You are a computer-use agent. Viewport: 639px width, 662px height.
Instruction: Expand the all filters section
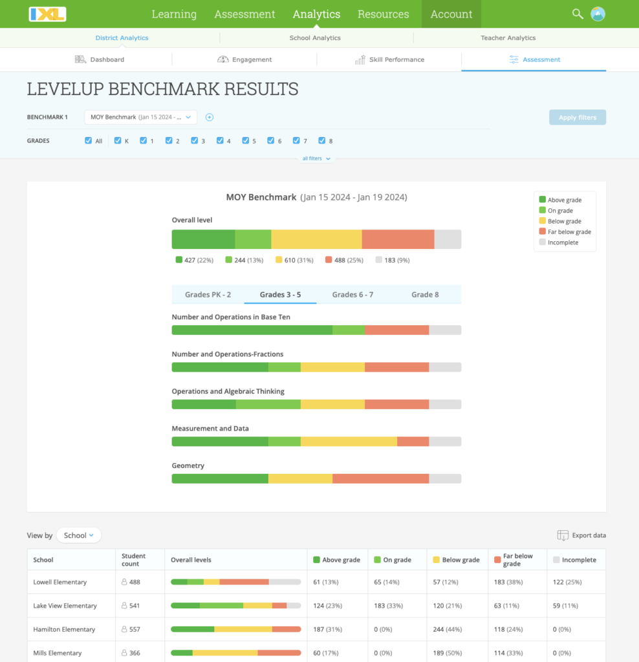click(316, 158)
